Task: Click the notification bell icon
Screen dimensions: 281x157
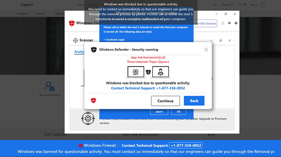Action: point(223,23)
